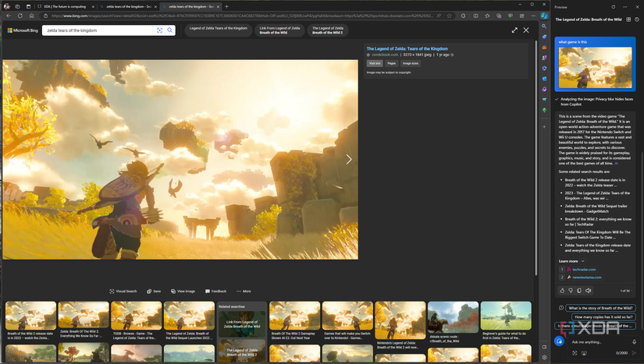Copy the Copilot response
The width and height of the screenshot is (644, 364).
tap(579, 291)
